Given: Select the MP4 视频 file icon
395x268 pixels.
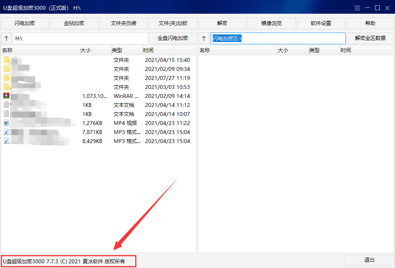Looking at the screenshot, I should pos(6,123).
